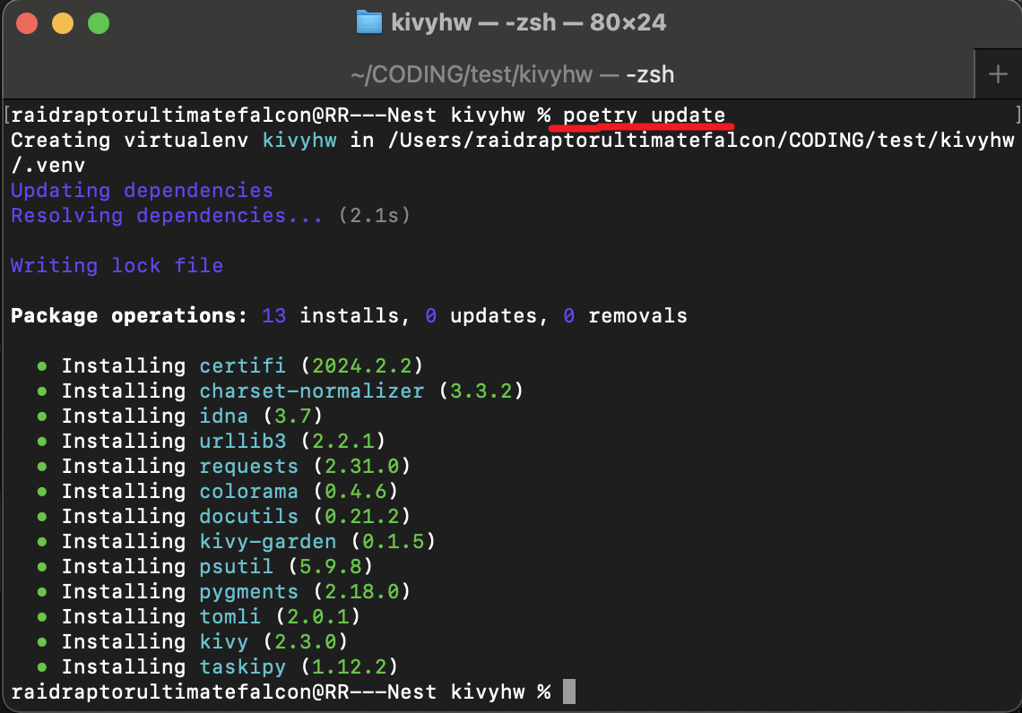Click the psutil version '5.9.8'
1022x713 pixels.
[x=331, y=566]
